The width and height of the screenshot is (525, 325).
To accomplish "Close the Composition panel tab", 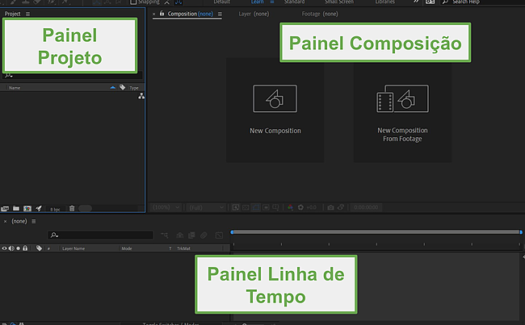I will 154,14.
